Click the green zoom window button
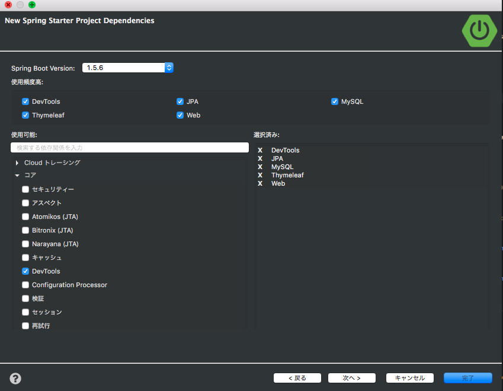The image size is (503, 391). (32, 5)
